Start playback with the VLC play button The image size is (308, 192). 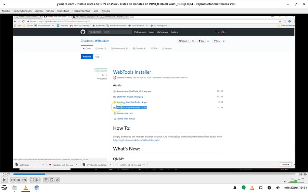(4, 180)
